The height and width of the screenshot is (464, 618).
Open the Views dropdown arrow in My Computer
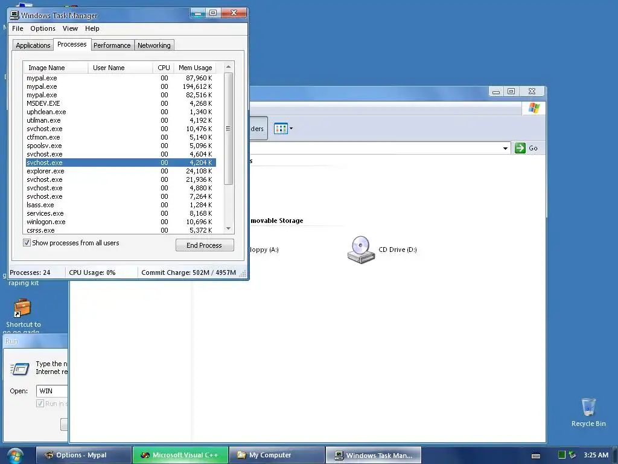click(x=291, y=128)
